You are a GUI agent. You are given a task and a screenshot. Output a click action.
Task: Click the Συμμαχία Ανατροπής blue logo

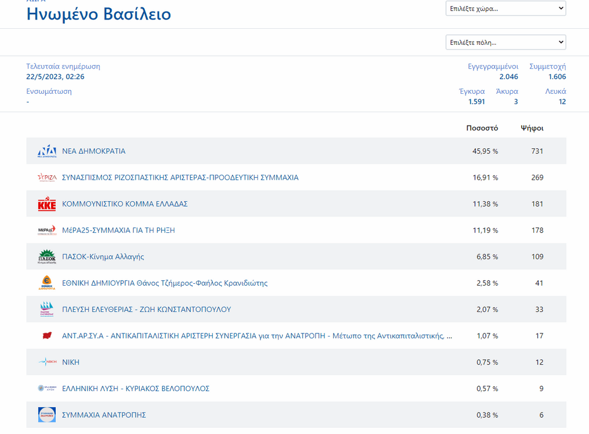coord(47,415)
